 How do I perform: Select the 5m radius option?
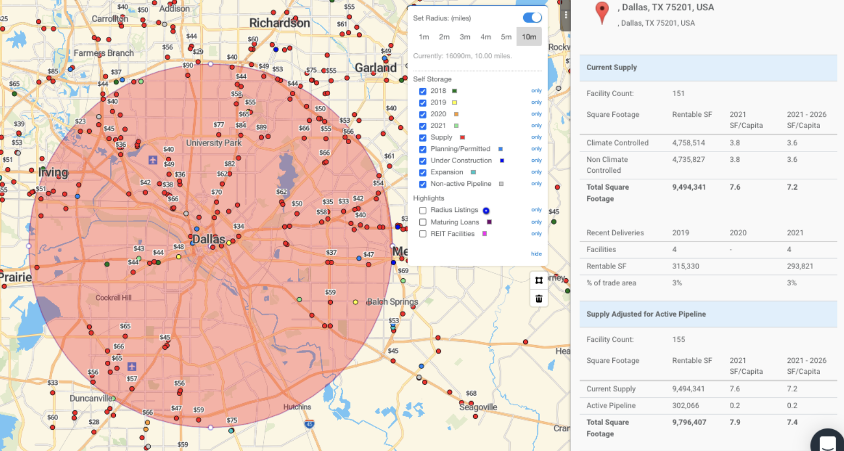pos(506,37)
